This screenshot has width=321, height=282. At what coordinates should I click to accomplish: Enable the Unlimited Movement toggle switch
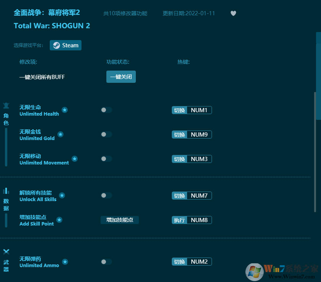(106, 159)
